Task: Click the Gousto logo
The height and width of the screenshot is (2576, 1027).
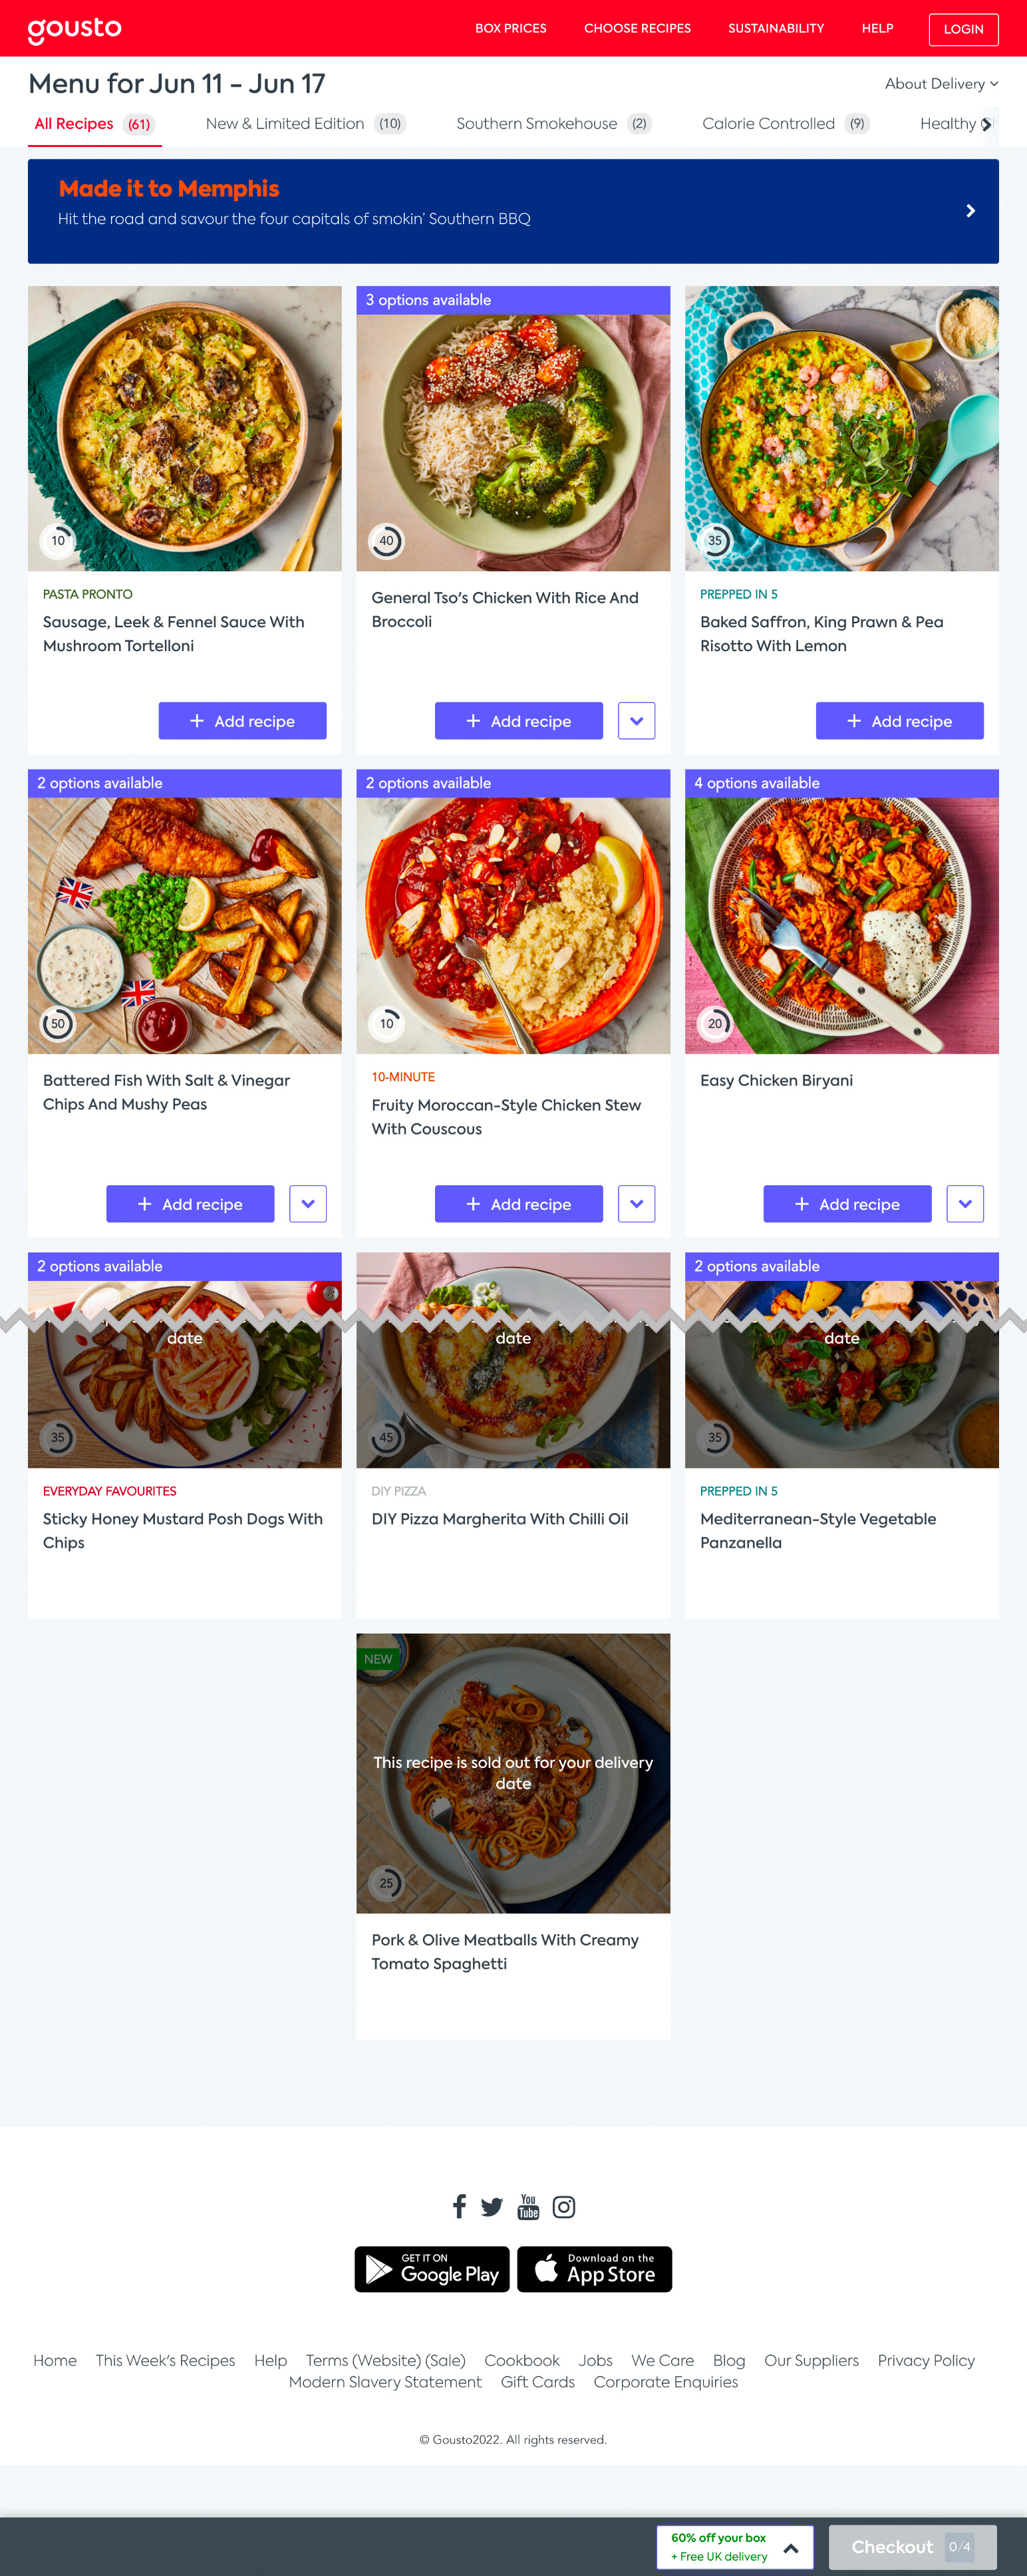Action: pos(75,30)
